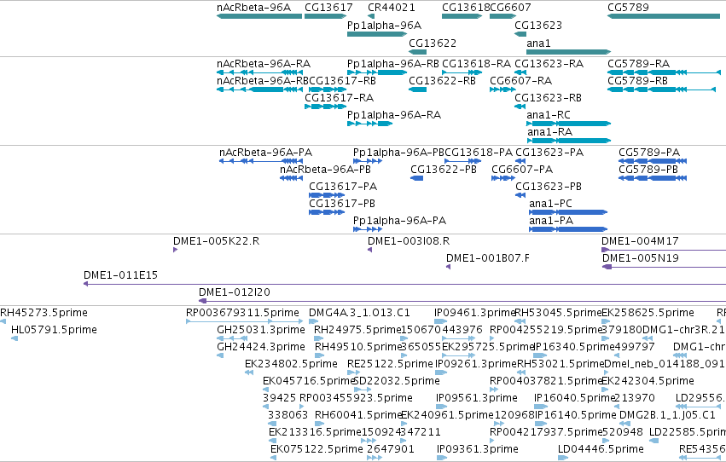Click protein nAcRbeta-96A-PA label

pyautogui.click(x=266, y=153)
